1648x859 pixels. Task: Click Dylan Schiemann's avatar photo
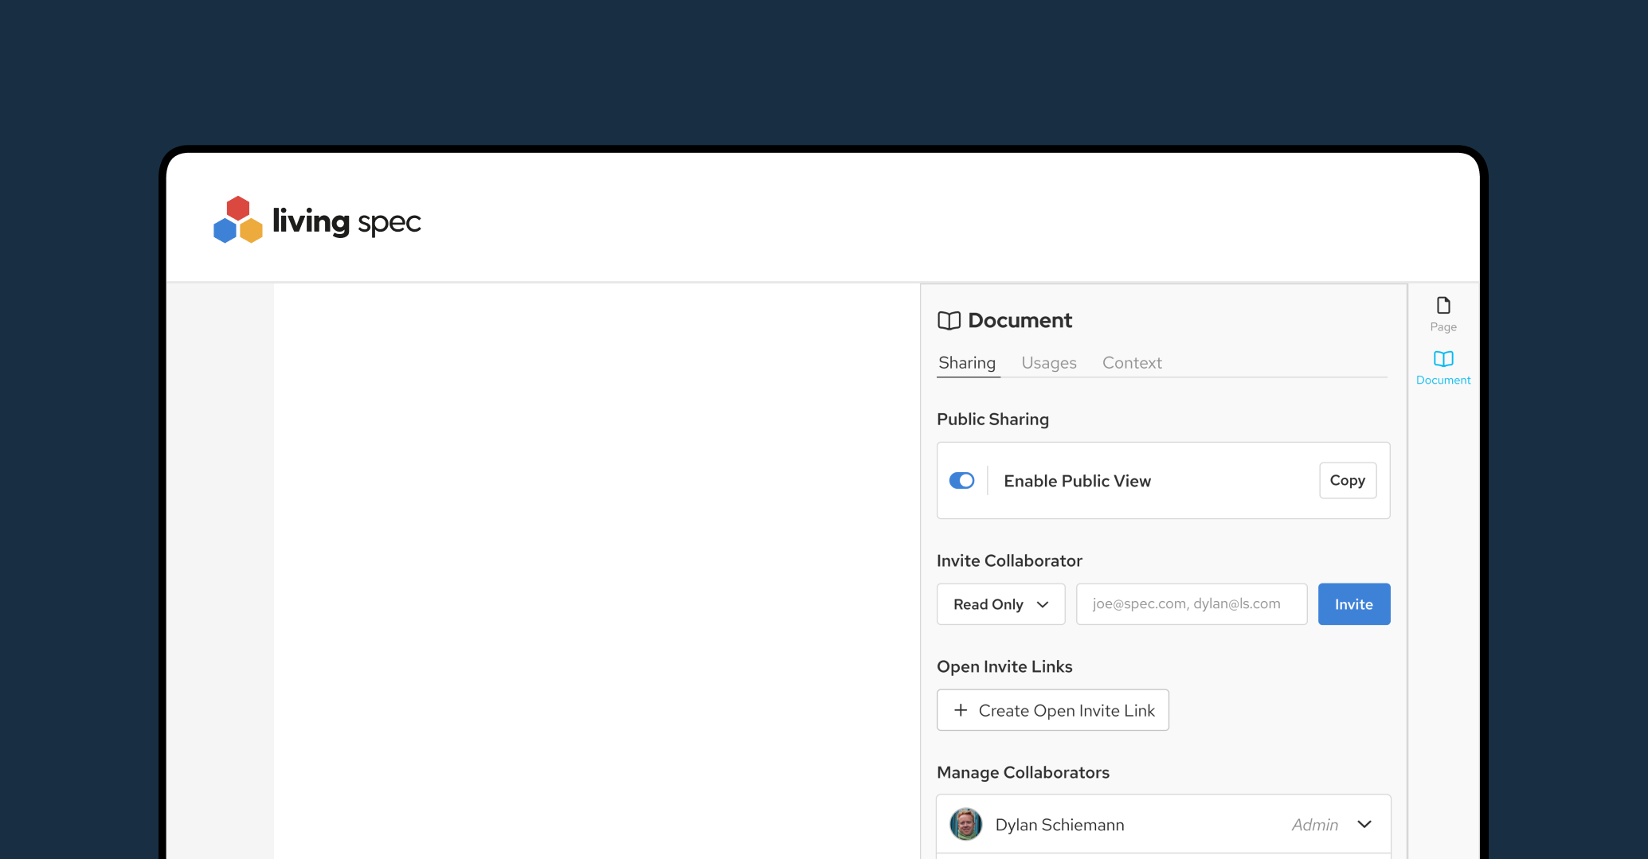pyautogui.click(x=965, y=824)
